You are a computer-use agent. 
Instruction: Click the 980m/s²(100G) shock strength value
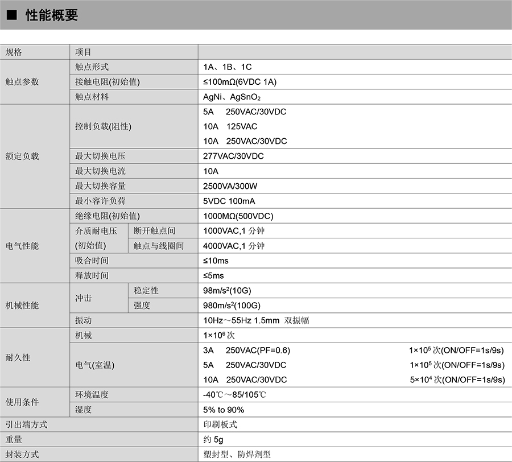(232, 306)
